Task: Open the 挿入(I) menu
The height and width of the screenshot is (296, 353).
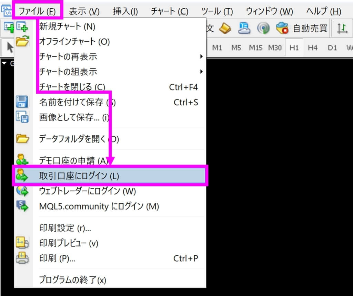Action: click(125, 11)
